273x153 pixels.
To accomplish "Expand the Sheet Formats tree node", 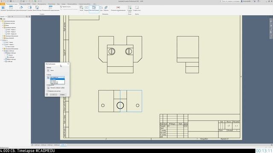I will [x=3, y=23].
